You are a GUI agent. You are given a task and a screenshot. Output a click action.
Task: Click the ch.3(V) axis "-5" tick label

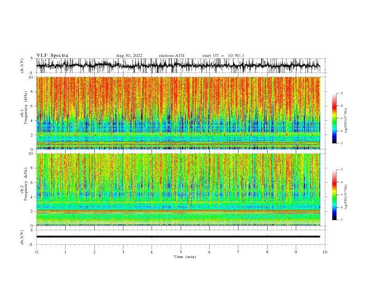coord(31,245)
